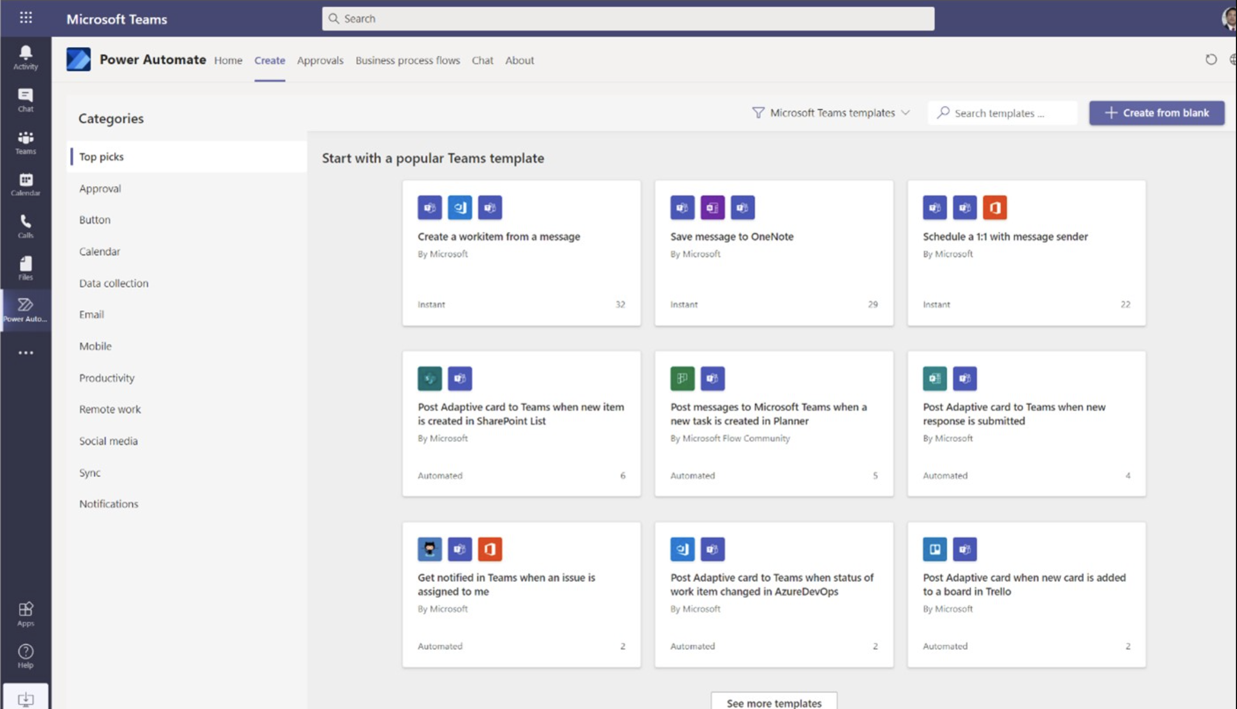Click See more templates button
Screen dimensions: 1237x709
point(774,703)
